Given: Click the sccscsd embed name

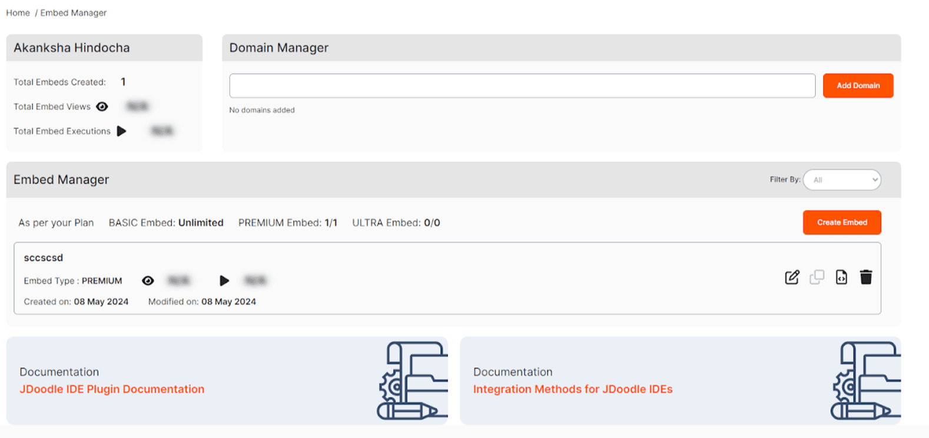Looking at the screenshot, I should pyautogui.click(x=44, y=258).
